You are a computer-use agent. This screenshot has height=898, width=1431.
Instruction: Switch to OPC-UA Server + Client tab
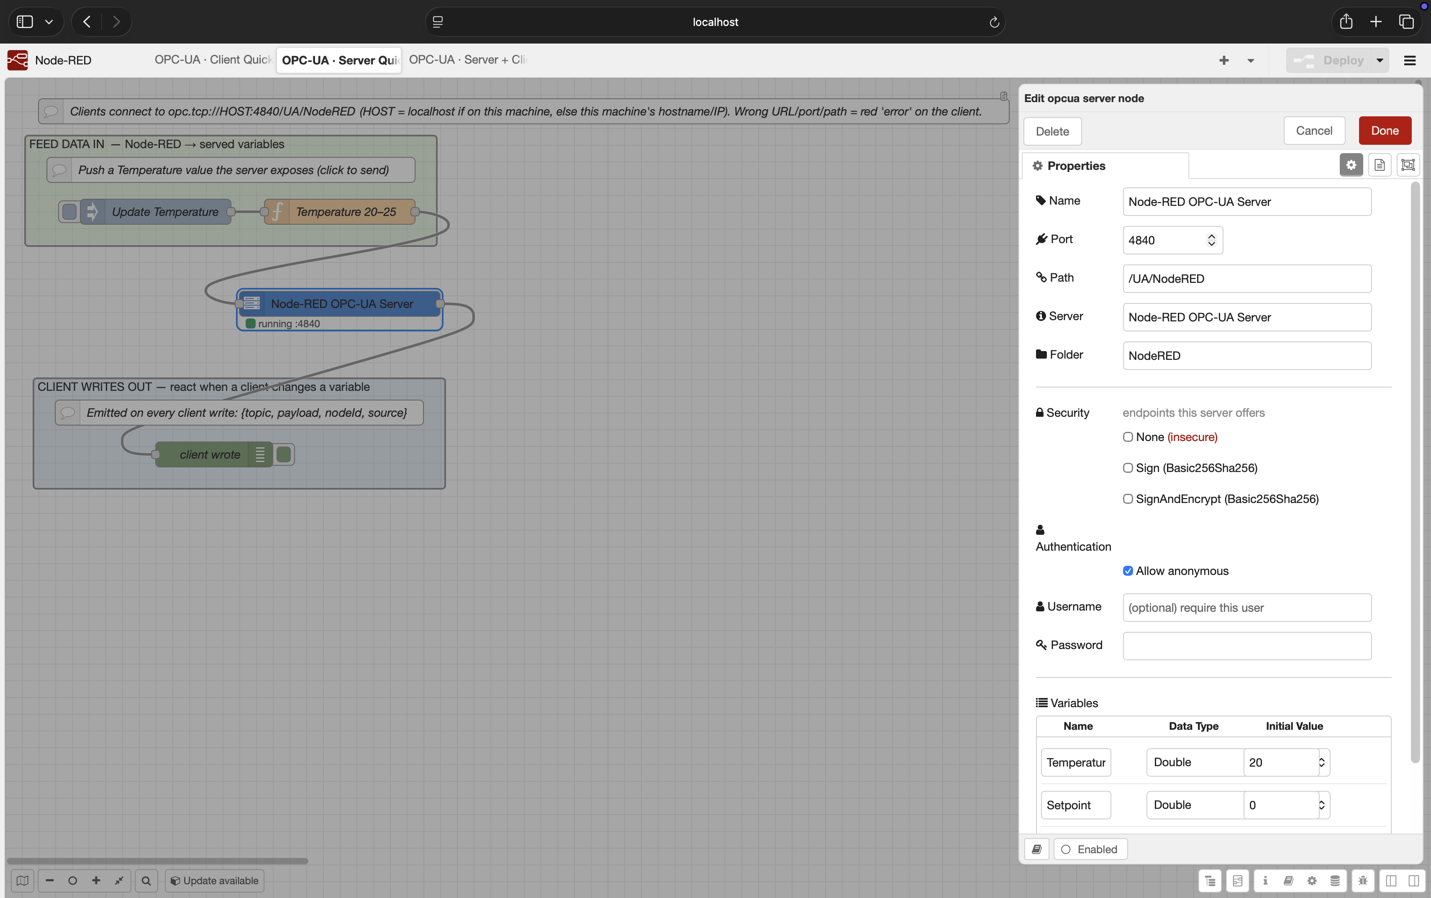coord(467,60)
